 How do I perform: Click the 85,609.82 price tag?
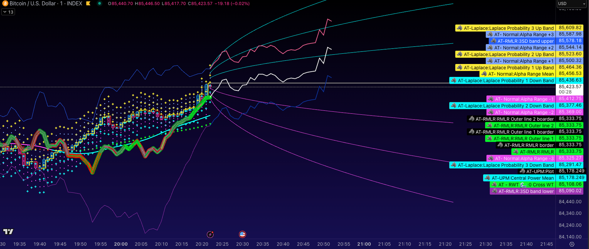[570, 28]
